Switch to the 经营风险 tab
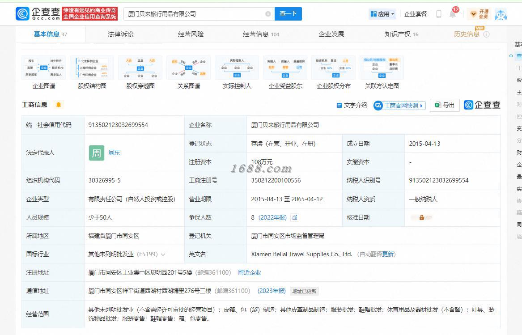The width and height of the screenshot is (522, 335). pyautogui.click(x=191, y=34)
